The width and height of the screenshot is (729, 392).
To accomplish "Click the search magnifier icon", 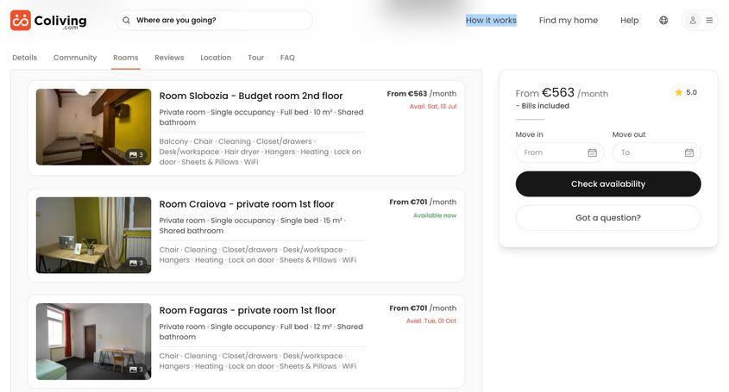I will 127,21.
